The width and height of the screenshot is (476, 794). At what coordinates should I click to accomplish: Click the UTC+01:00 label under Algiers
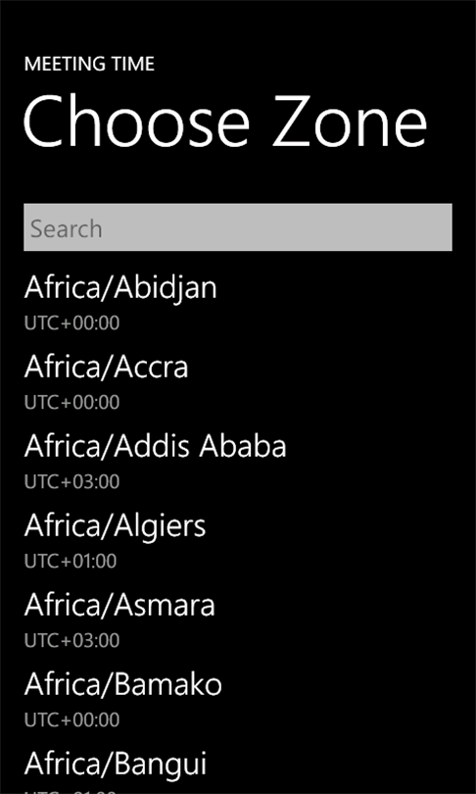tap(71, 562)
